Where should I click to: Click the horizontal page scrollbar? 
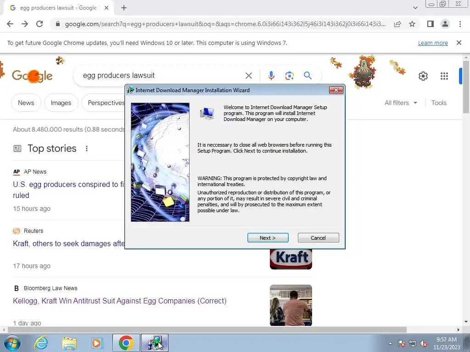(207, 330)
